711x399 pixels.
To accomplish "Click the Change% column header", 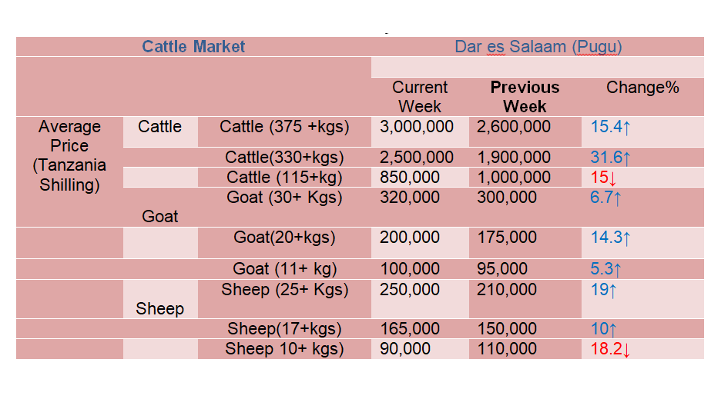I will point(642,88).
